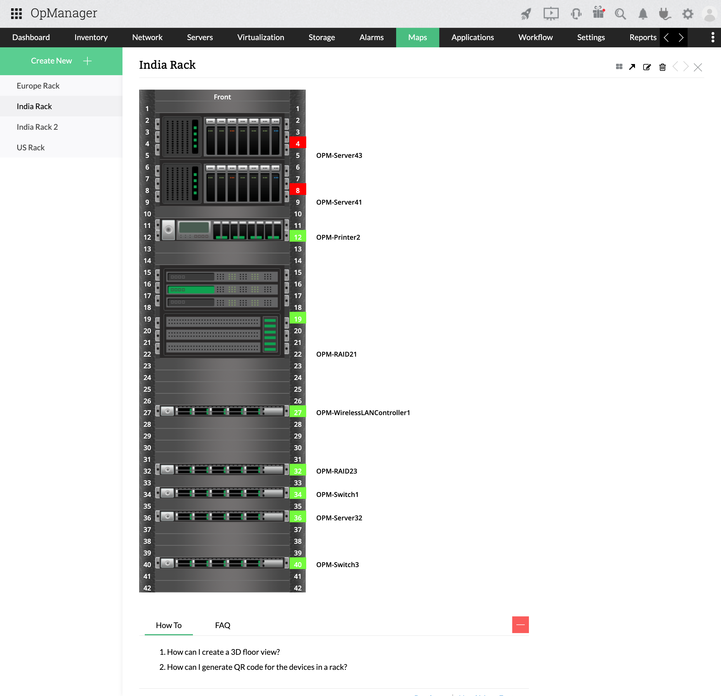721x696 pixels.
Task: Collapse the How To panel
Action: click(520, 625)
